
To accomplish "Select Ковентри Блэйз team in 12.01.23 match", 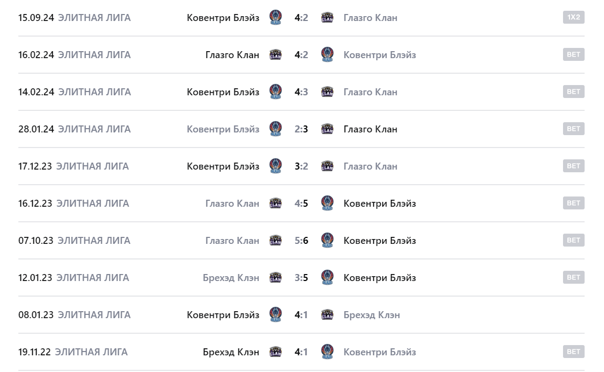I will [380, 277].
